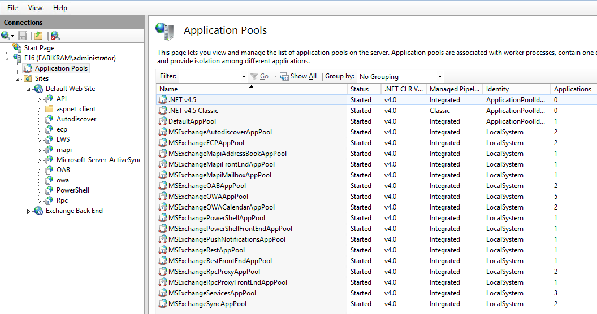The width and height of the screenshot is (597, 314).
Task: Sort by the Name column header
Action: (x=251, y=89)
